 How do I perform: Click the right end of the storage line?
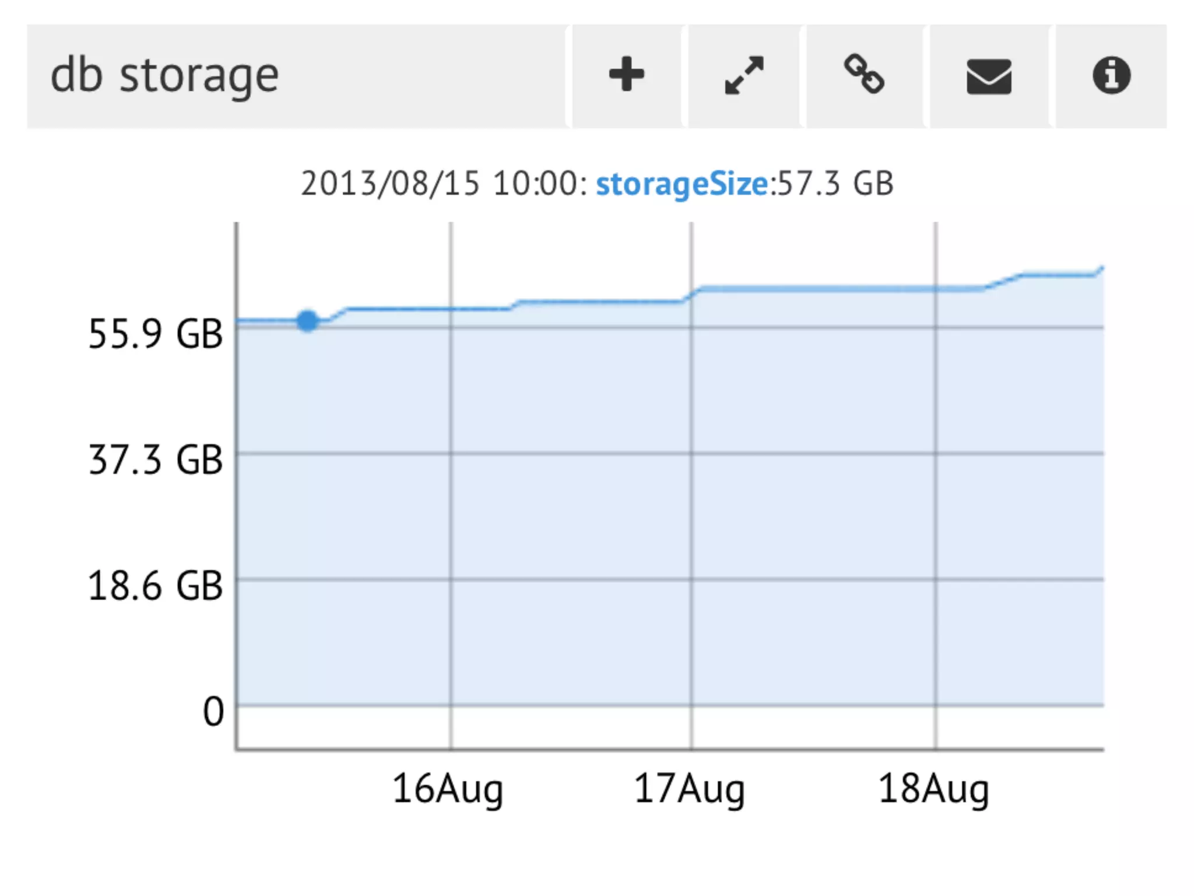coord(1101,269)
